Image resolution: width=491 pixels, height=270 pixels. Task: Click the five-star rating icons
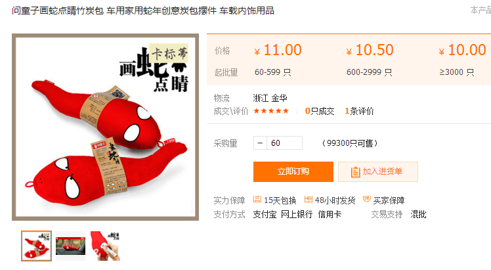tap(271, 111)
